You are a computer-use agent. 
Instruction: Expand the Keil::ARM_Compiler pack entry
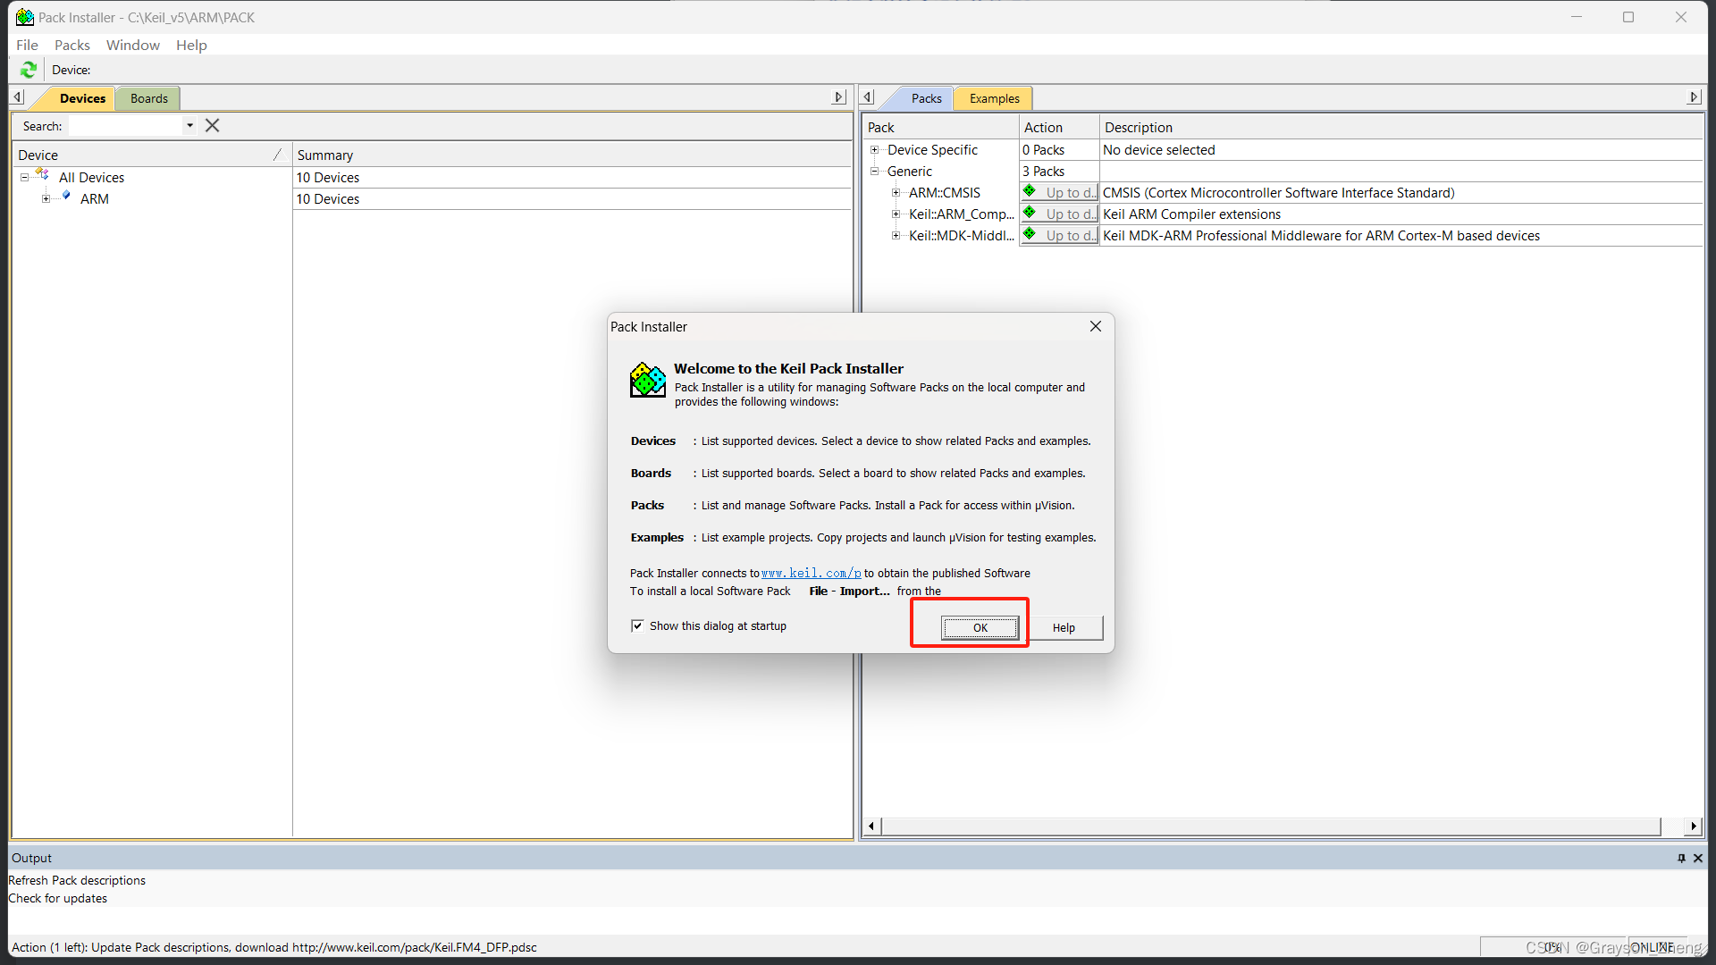click(x=896, y=214)
